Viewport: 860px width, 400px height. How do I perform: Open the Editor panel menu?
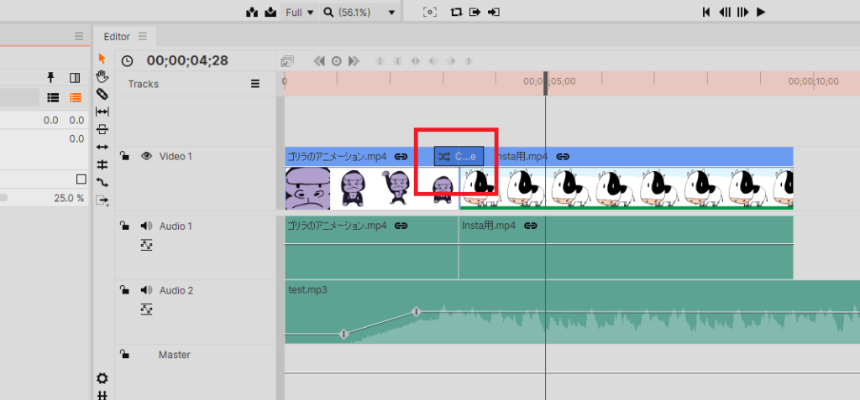(143, 37)
